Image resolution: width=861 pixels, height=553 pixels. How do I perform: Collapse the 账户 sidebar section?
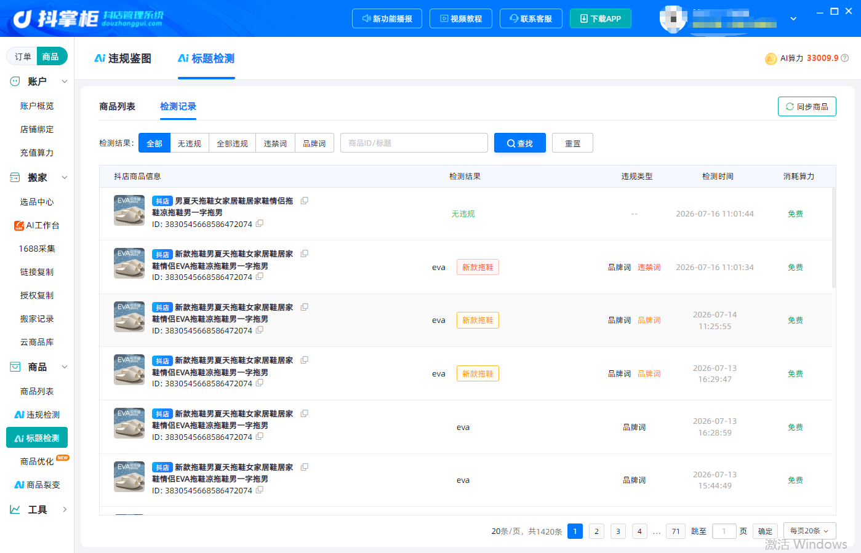64,81
